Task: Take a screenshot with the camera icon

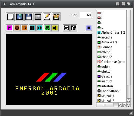Action: (38, 17)
